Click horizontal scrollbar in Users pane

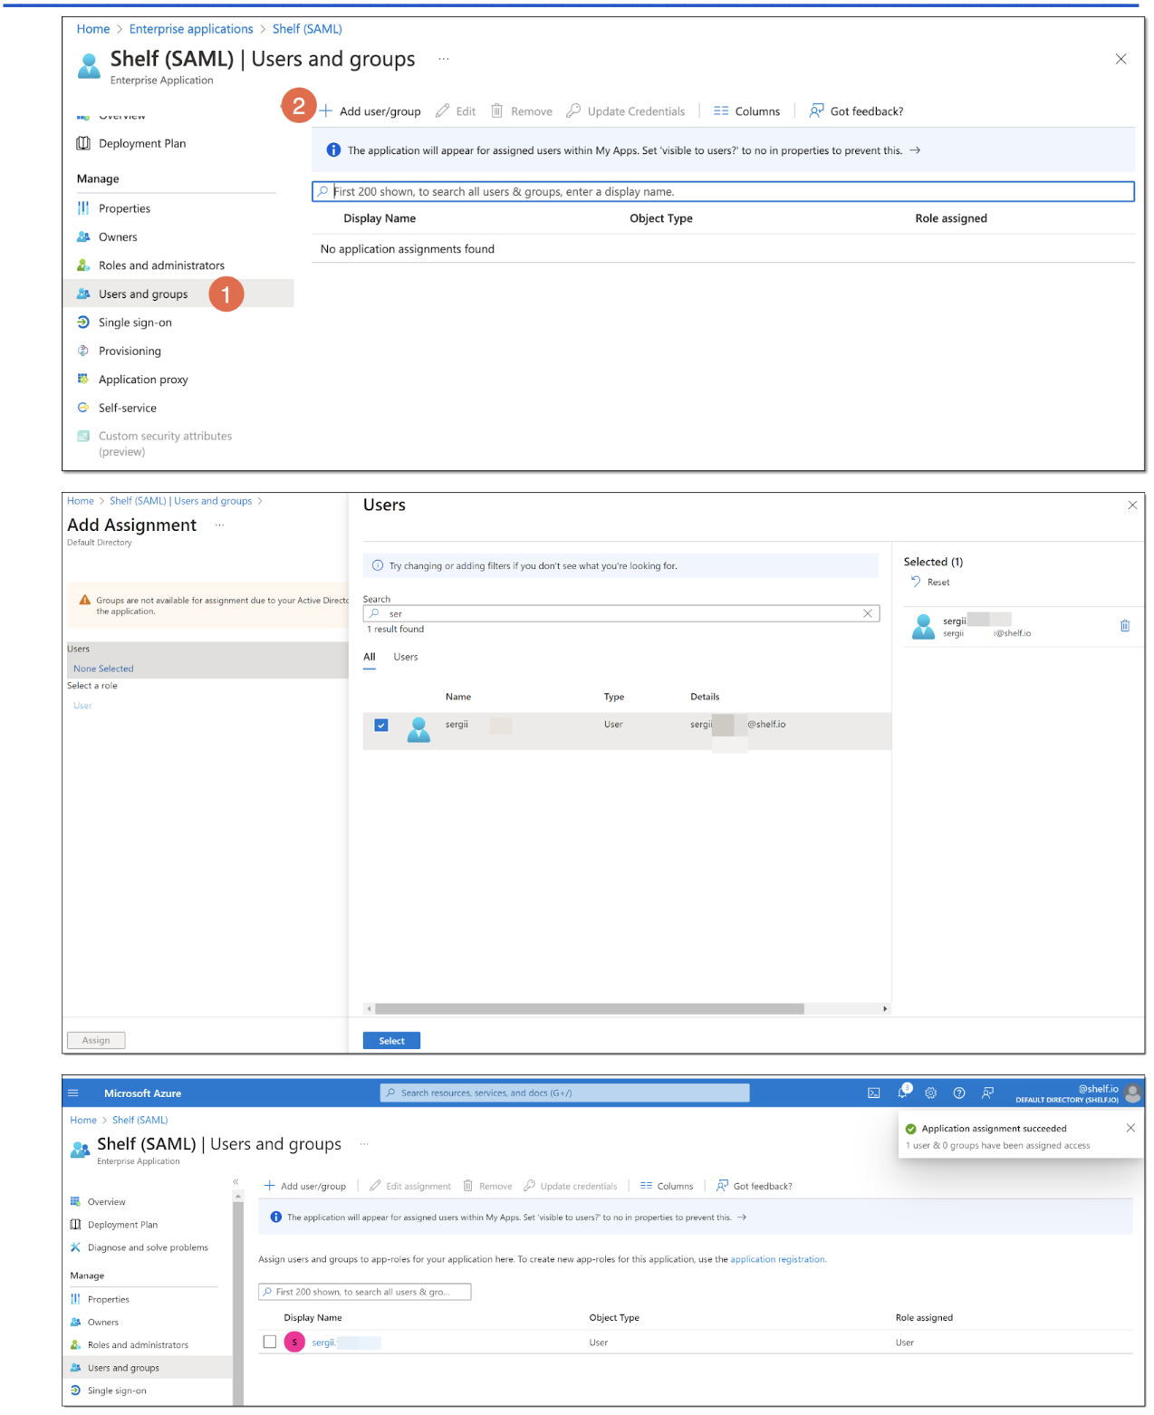click(x=590, y=1008)
